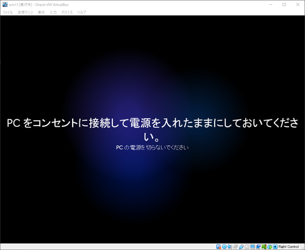
Task: Open the network adapter indicator
Action: coord(235,246)
